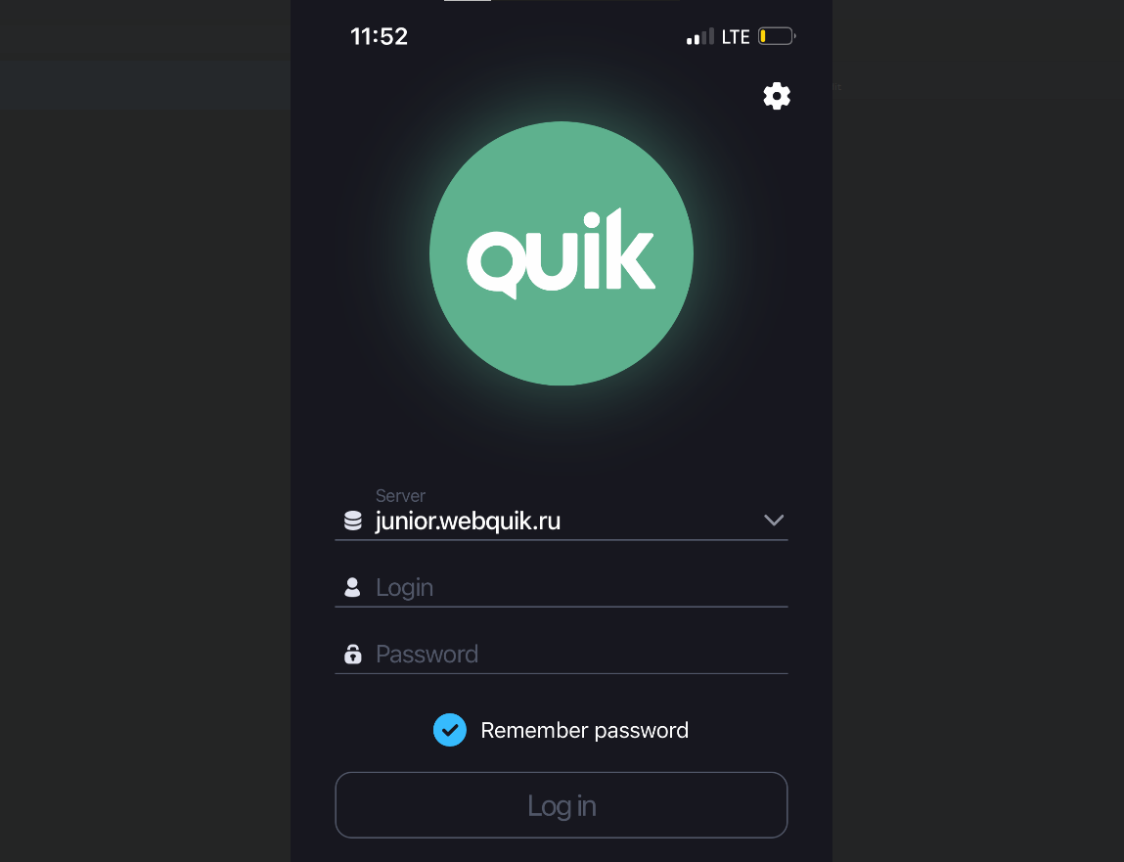Expand the server list chevron
1124x862 pixels.
pyautogui.click(x=774, y=520)
